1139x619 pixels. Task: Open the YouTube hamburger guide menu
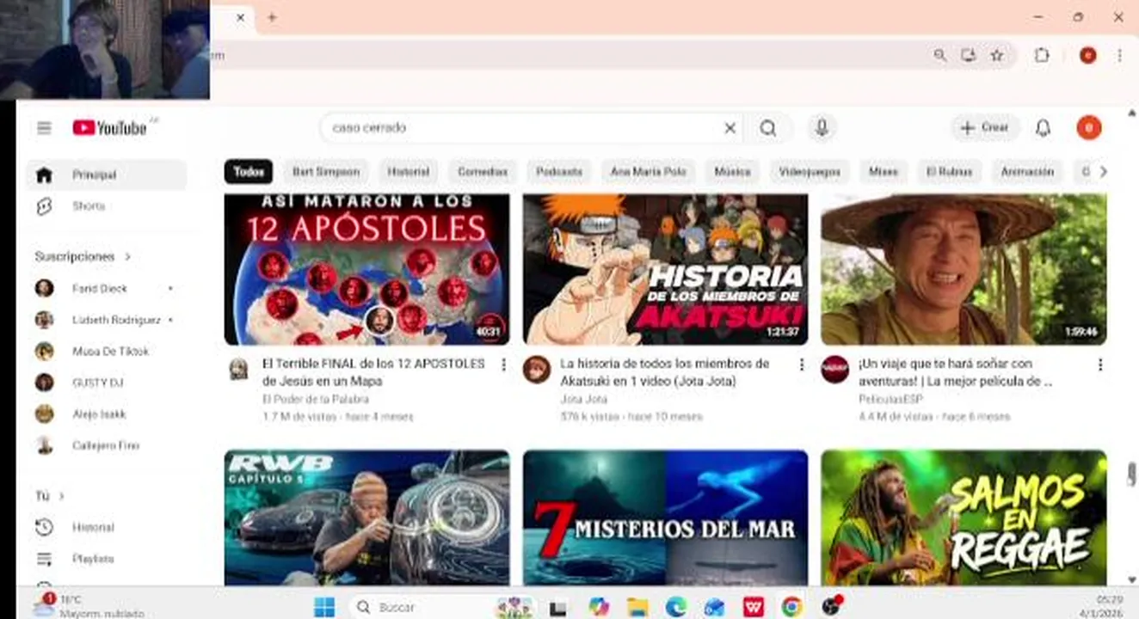pyautogui.click(x=45, y=128)
